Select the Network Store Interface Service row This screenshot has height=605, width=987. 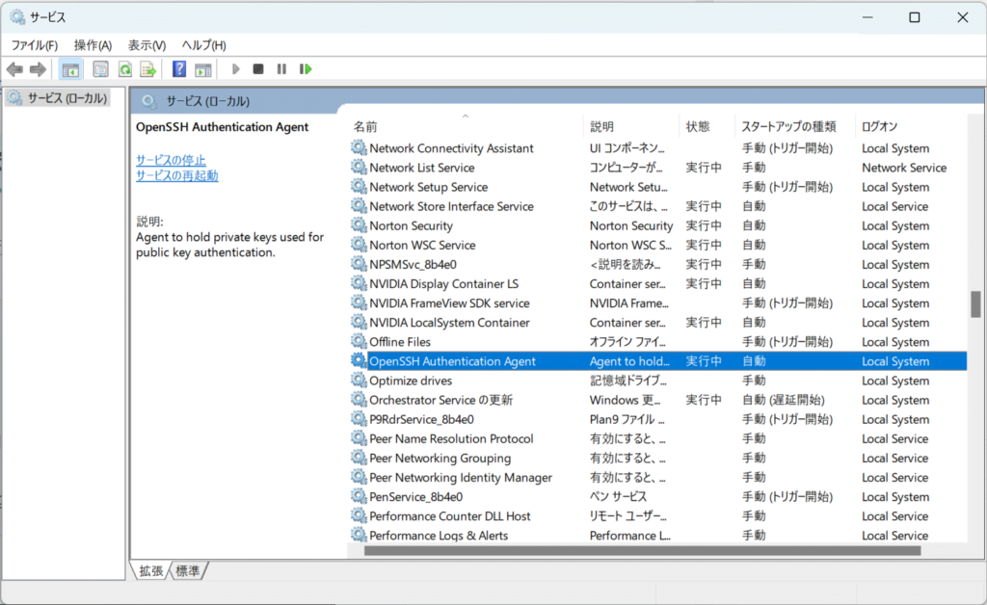[657, 206]
